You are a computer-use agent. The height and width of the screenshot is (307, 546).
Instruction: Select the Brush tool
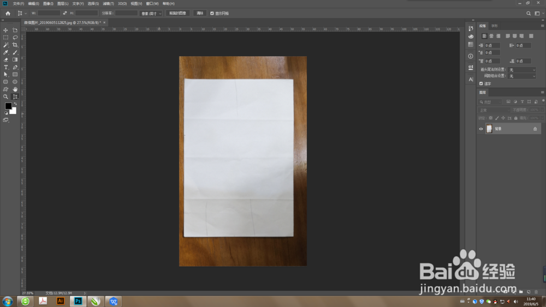[15, 52]
